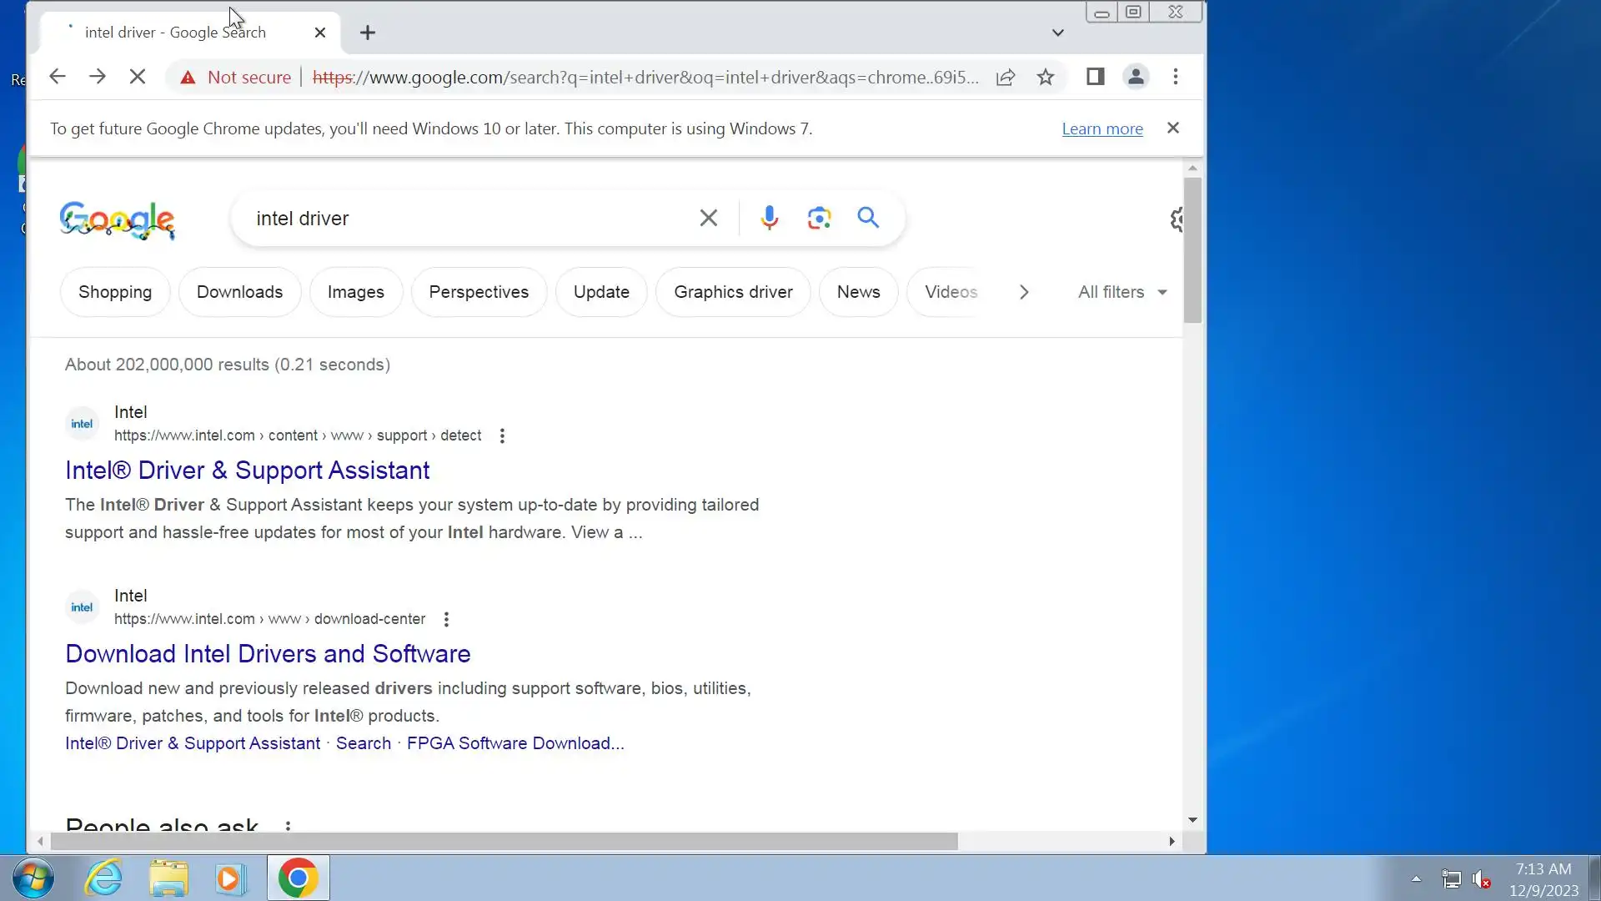Select the Images filter tab
Image resolution: width=1601 pixels, height=901 pixels.
tap(355, 292)
